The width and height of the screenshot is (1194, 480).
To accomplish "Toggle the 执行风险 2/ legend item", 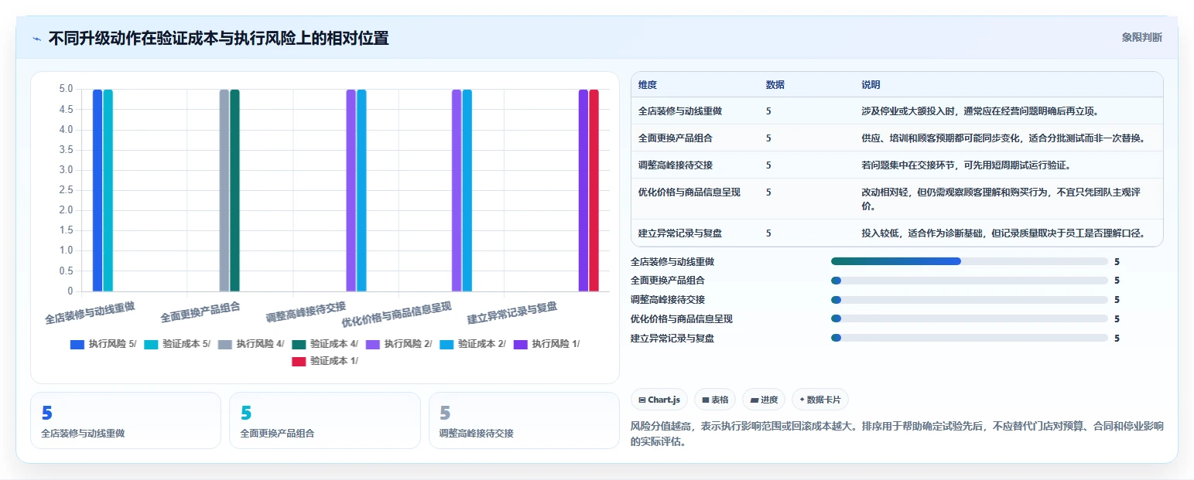I will tap(399, 344).
